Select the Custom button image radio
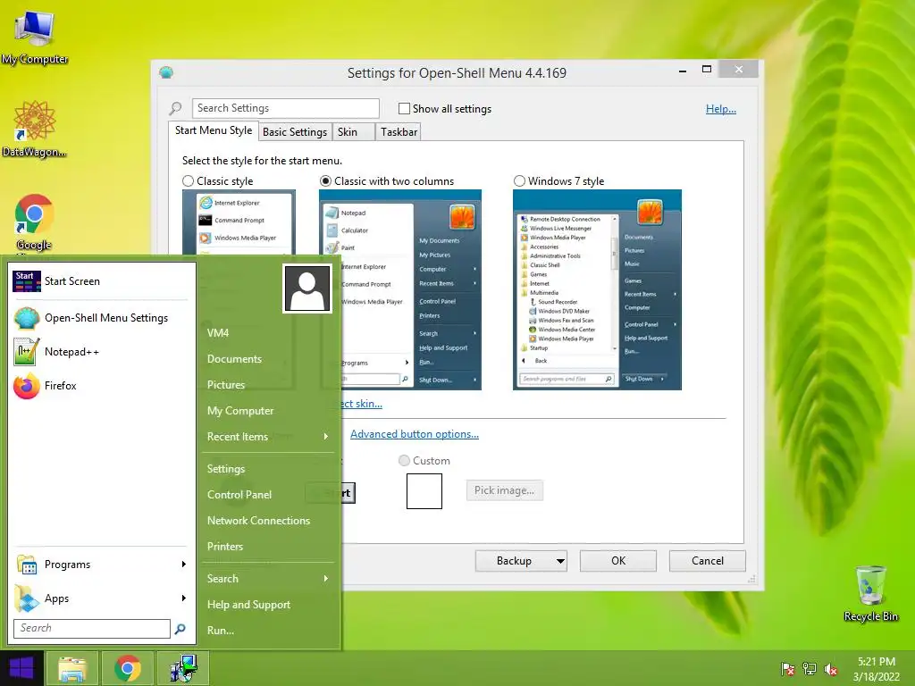The height and width of the screenshot is (686, 915). pos(404,461)
